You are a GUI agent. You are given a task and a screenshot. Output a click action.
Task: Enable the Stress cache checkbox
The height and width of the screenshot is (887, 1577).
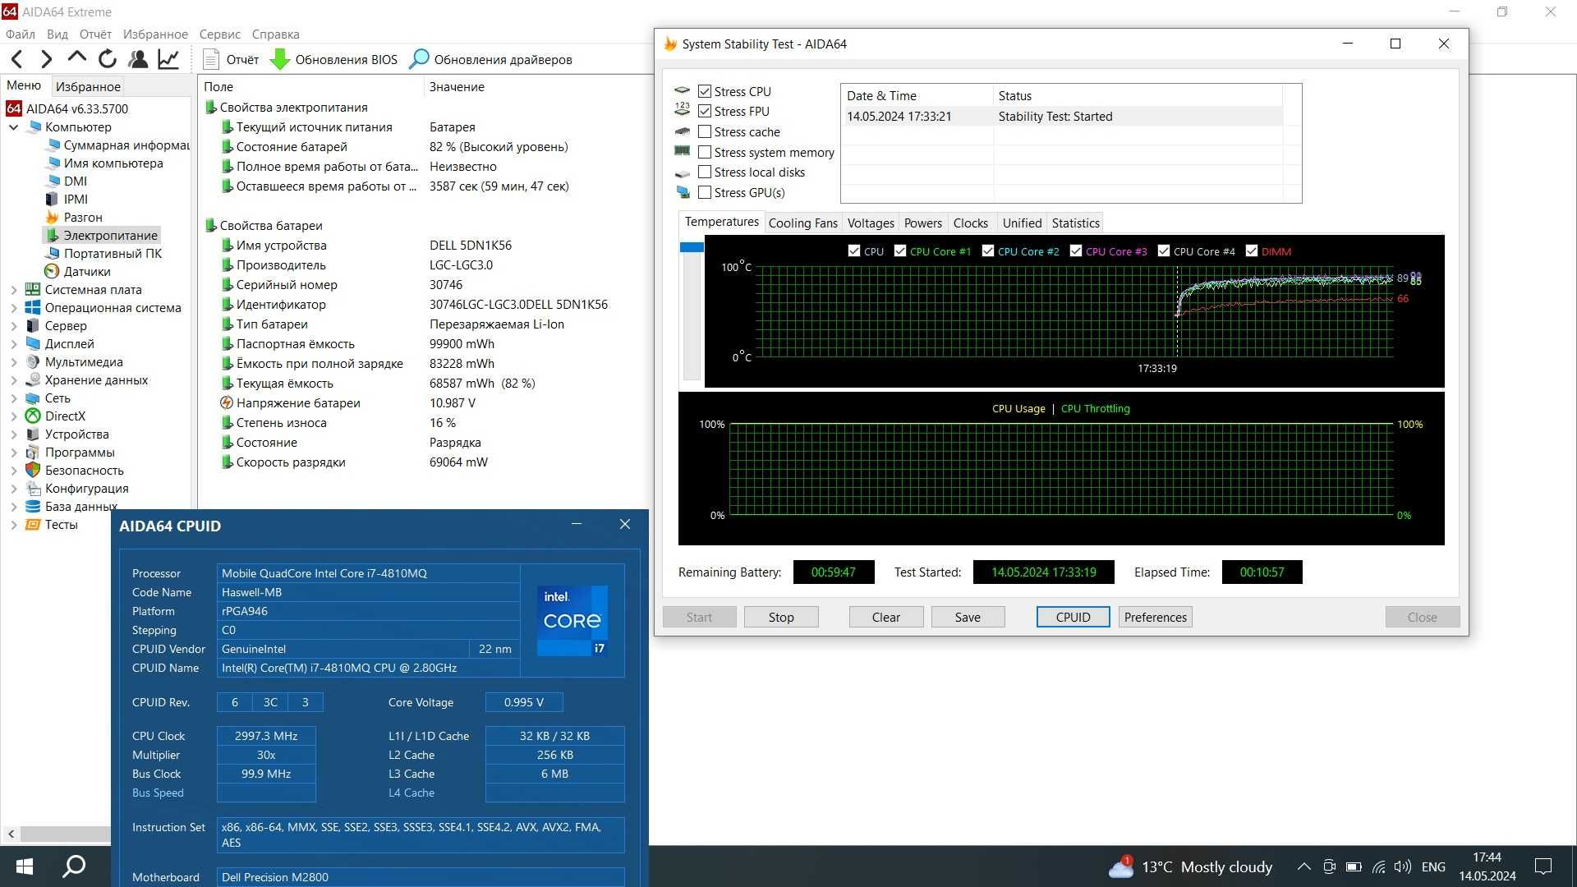pyautogui.click(x=705, y=131)
